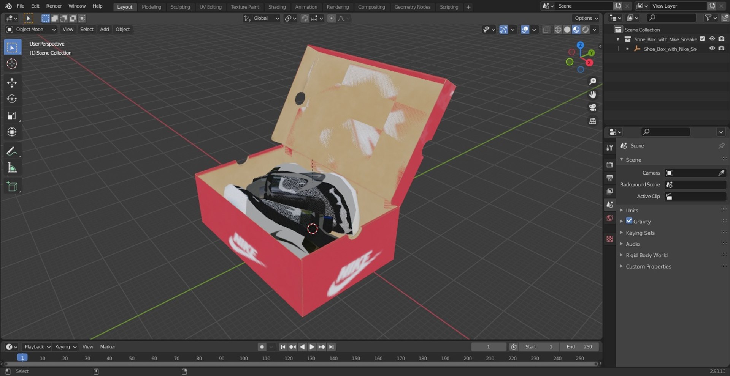Select the Measure tool
The height and width of the screenshot is (376, 730).
tap(12, 168)
